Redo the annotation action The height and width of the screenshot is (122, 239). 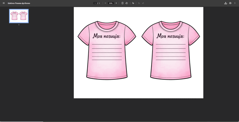143,3
